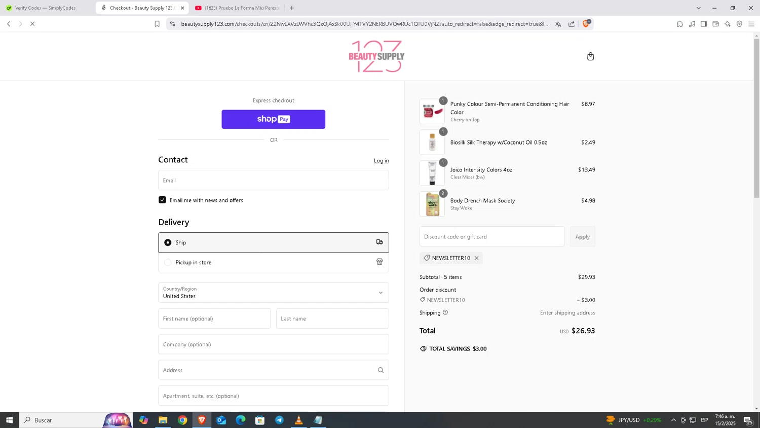Click the browser address bar URL
The image size is (760, 428).
364,24
